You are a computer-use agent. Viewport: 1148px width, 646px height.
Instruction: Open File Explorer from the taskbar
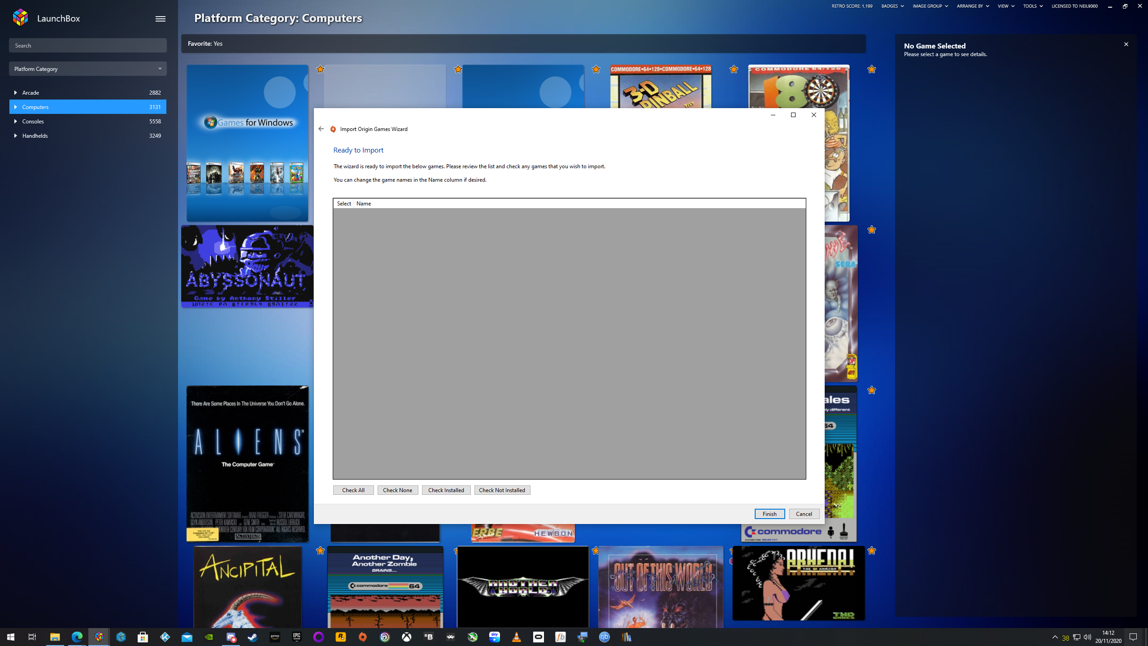pos(55,637)
